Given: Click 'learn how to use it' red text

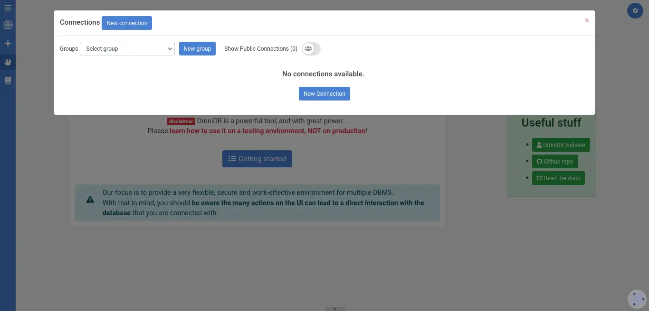Looking at the screenshot, I should (x=267, y=131).
